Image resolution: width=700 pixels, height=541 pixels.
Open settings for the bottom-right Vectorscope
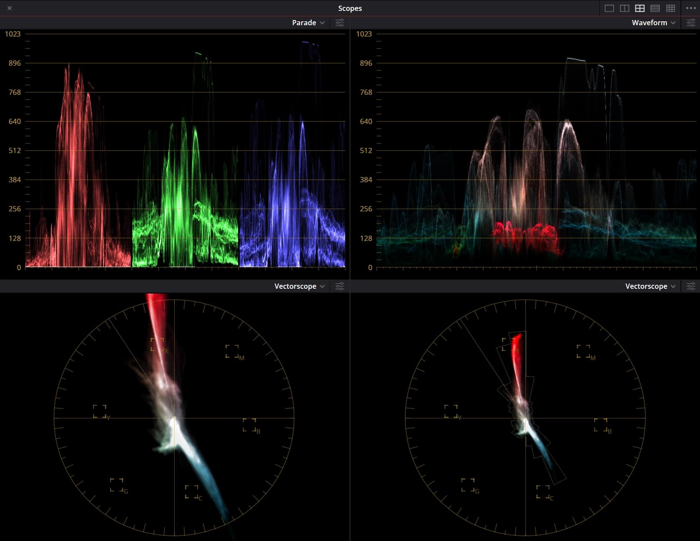[691, 286]
